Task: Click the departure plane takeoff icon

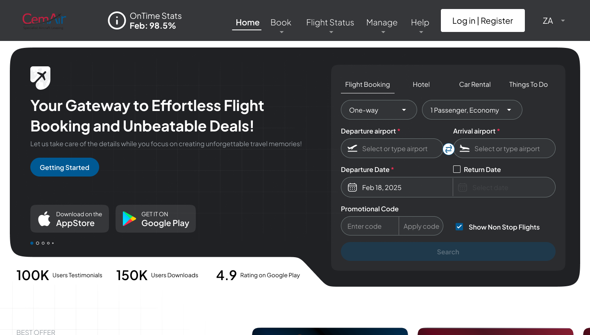Action: [x=352, y=149]
